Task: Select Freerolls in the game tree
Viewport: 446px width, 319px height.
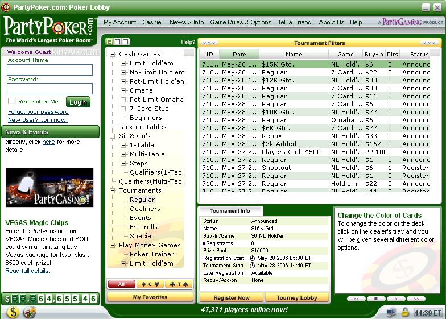Action: 143,227
